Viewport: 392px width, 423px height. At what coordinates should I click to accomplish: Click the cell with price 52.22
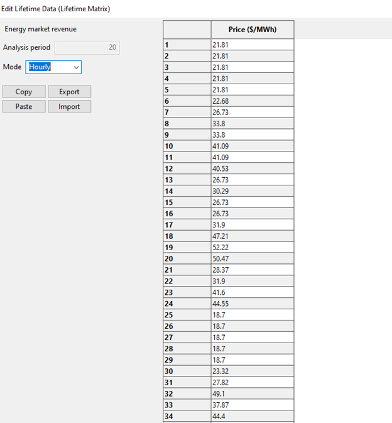[252, 248]
